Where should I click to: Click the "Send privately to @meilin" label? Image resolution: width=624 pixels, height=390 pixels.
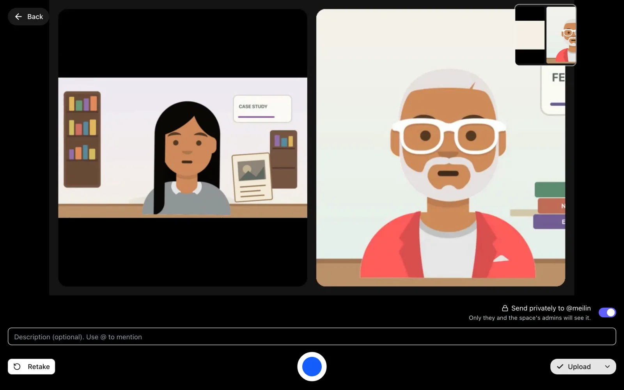551,308
